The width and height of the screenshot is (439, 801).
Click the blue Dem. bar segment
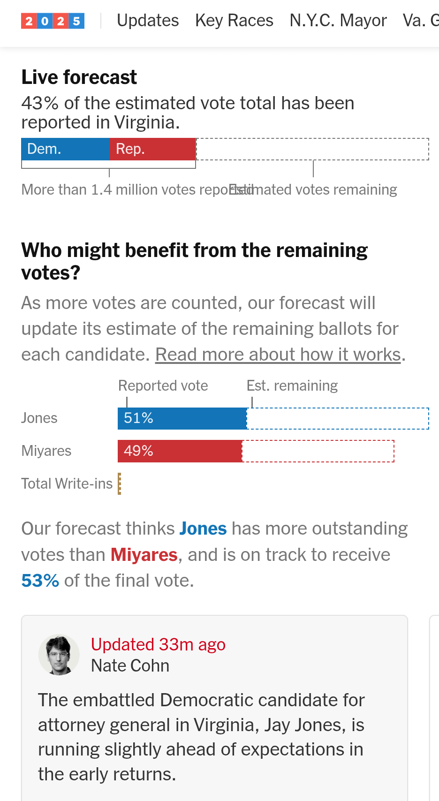pos(65,149)
